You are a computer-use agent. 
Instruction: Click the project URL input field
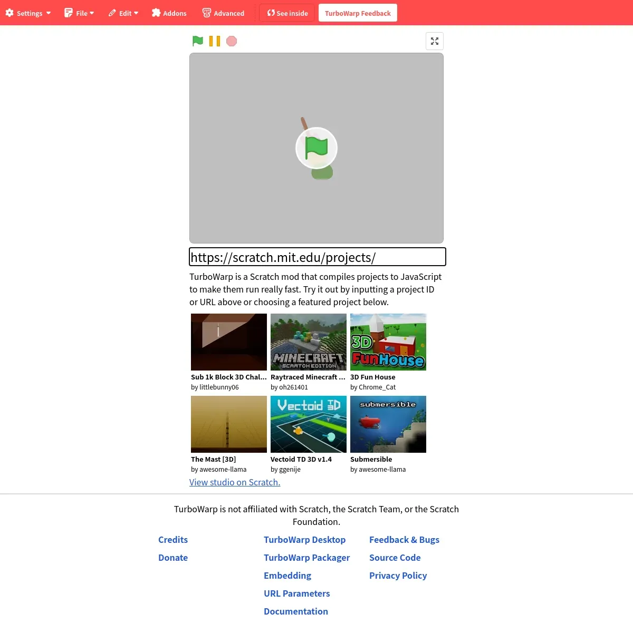[318, 257]
